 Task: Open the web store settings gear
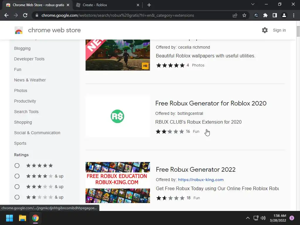[265, 30]
